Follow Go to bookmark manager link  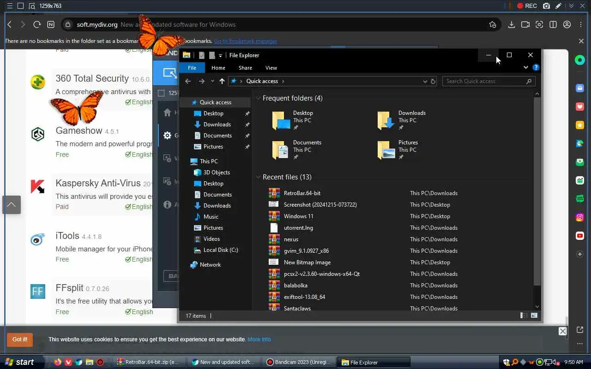pyautogui.click(x=245, y=41)
